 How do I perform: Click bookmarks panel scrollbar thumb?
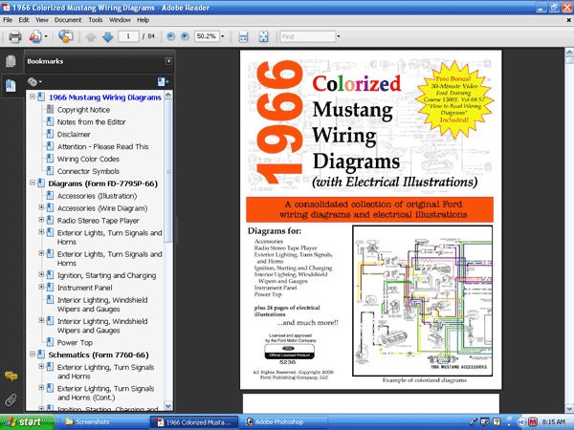point(168,170)
